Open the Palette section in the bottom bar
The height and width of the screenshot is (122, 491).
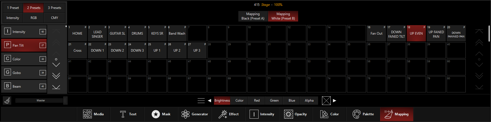click(363, 114)
